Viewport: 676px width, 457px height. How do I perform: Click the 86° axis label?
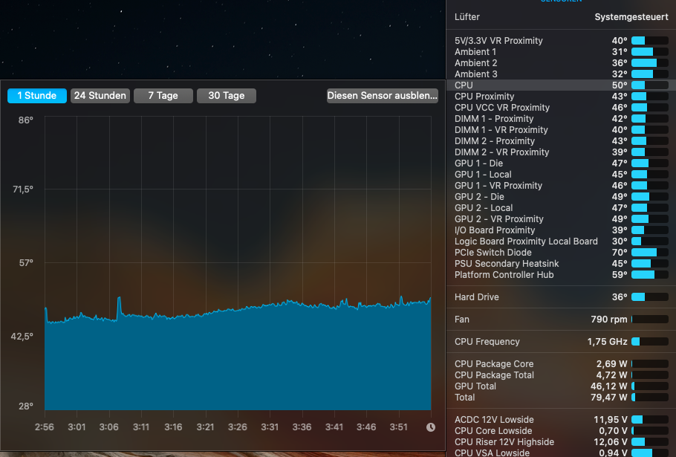pos(26,120)
